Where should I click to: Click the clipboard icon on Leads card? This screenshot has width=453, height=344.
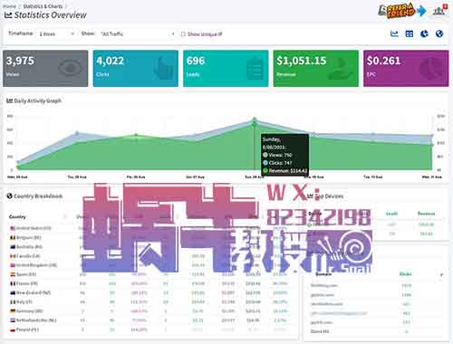[254, 68]
